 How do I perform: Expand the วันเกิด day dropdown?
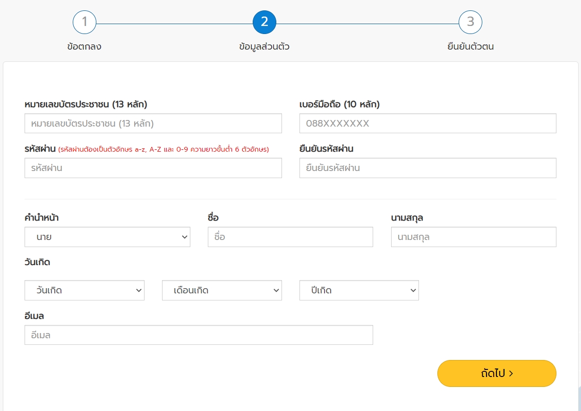[x=85, y=291]
